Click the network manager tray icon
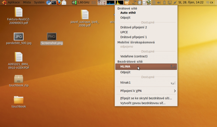Screen dimensions: 217x127 (149, 2)
